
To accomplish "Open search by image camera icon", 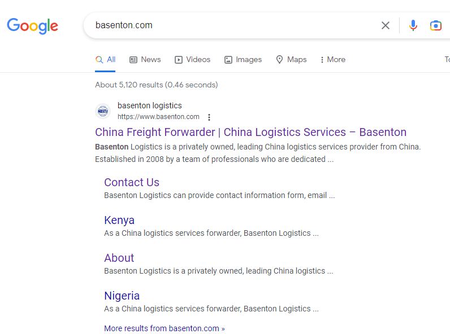I will pyautogui.click(x=436, y=25).
